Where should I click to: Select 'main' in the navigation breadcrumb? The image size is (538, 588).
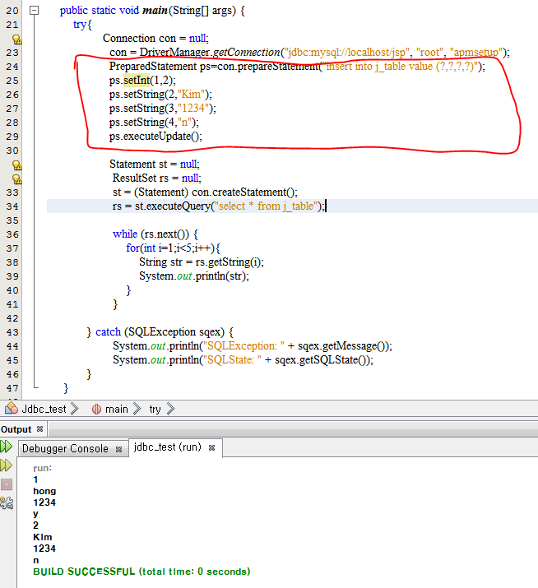[x=116, y=409]
